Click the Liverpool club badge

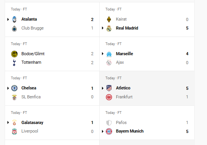pos(14,131)
